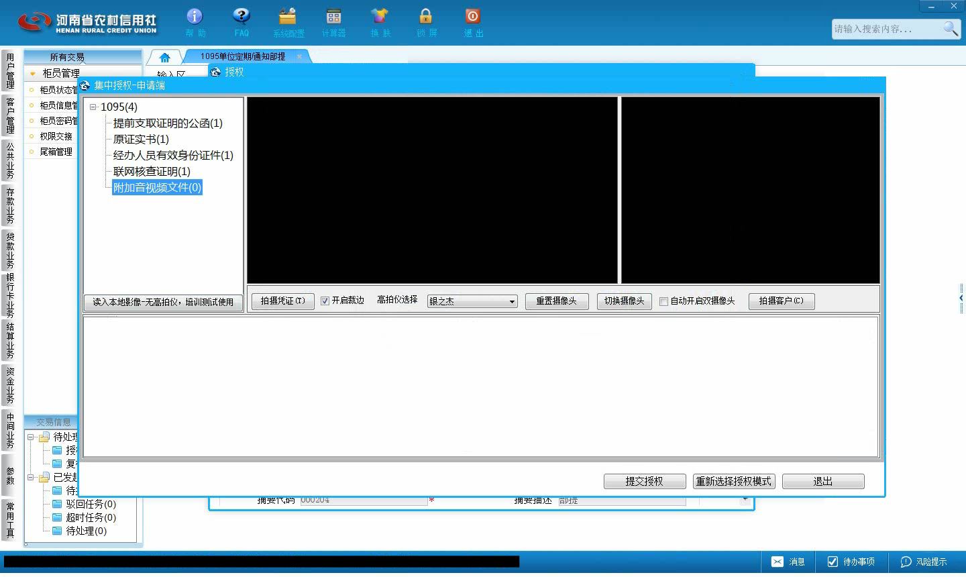Open the 消息 messages status icon

[777, 562]
